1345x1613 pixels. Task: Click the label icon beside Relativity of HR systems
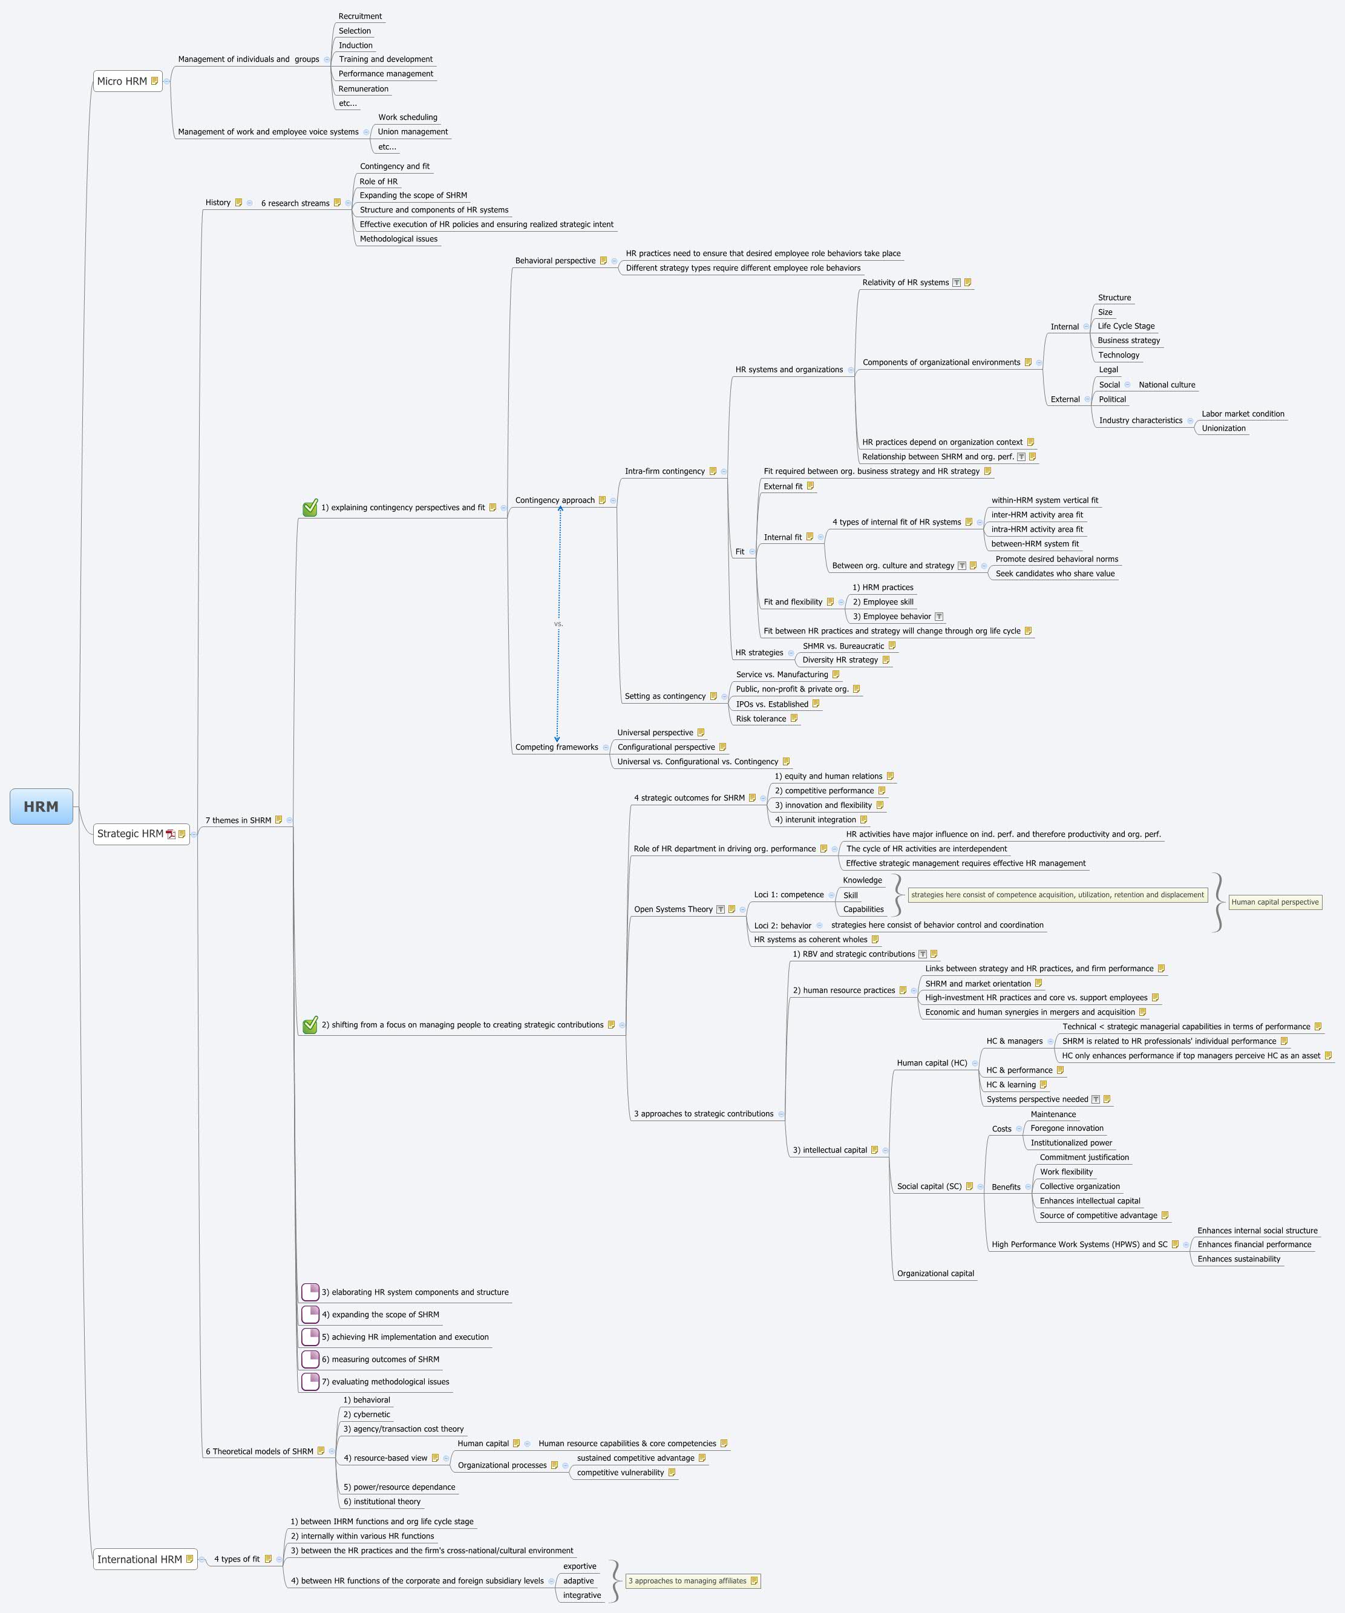tap(957, 283)
